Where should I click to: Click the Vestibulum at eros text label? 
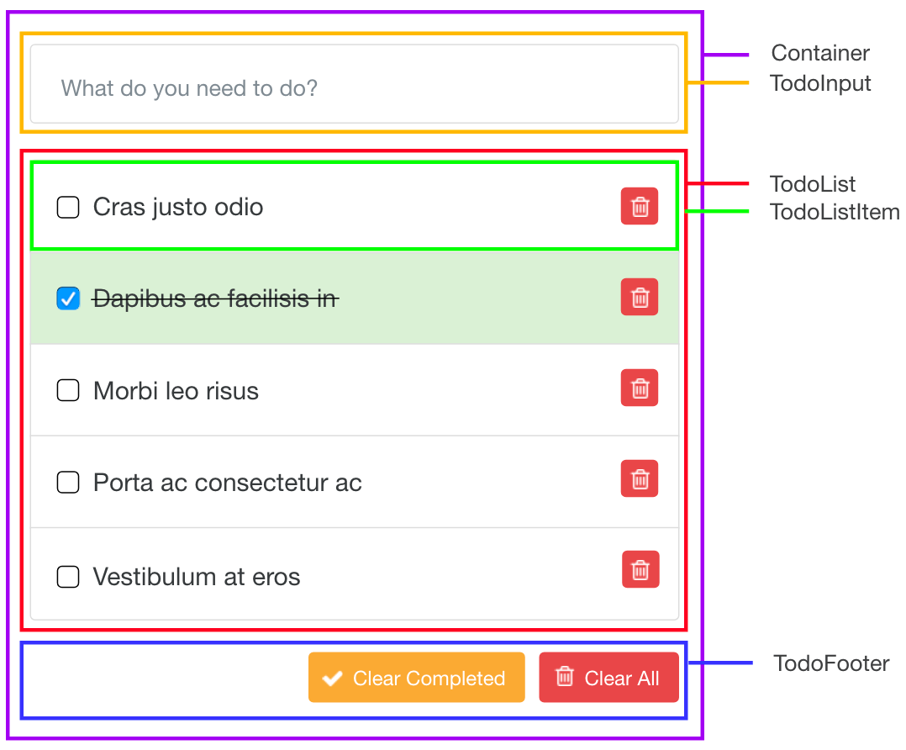(197, 577)
